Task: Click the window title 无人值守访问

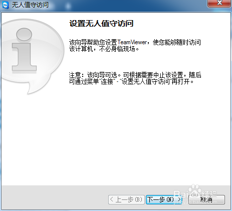Action: pyautogui.click(x=30, y=5)
